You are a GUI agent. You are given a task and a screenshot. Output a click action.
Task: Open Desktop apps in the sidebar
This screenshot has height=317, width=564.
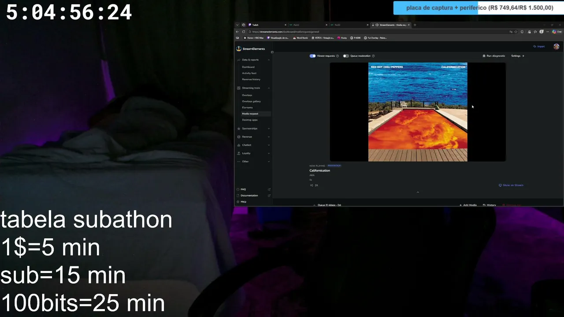(250, 120)
